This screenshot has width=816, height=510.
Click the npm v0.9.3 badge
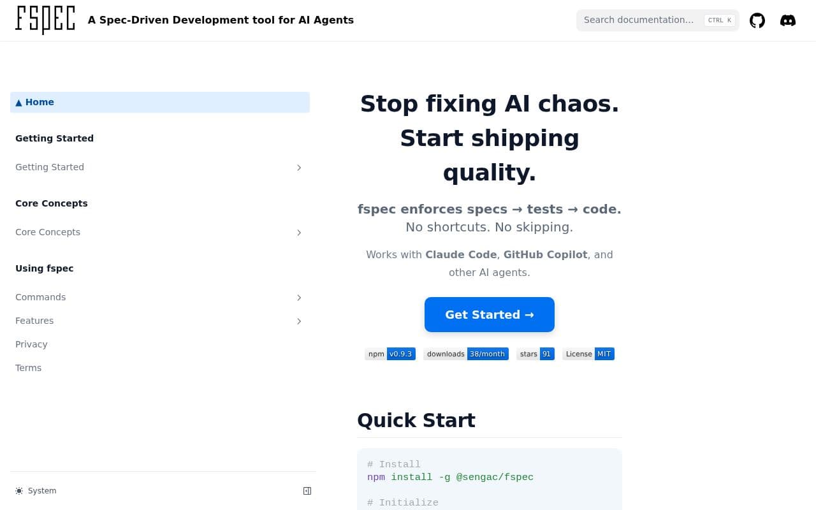390,354
